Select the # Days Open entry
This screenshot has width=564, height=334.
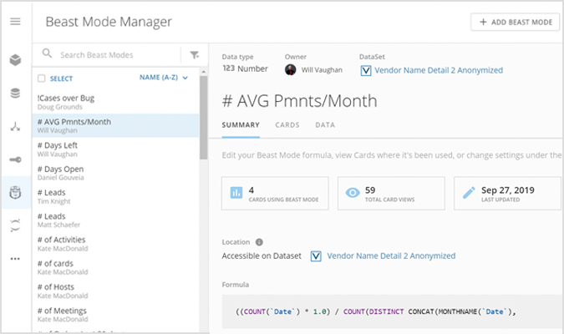116,173
